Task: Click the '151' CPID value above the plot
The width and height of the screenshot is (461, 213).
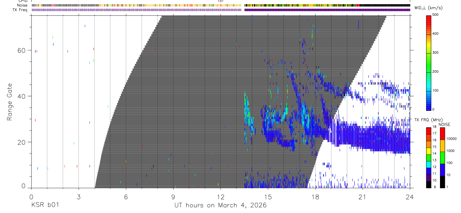Action: coord(221,1)
